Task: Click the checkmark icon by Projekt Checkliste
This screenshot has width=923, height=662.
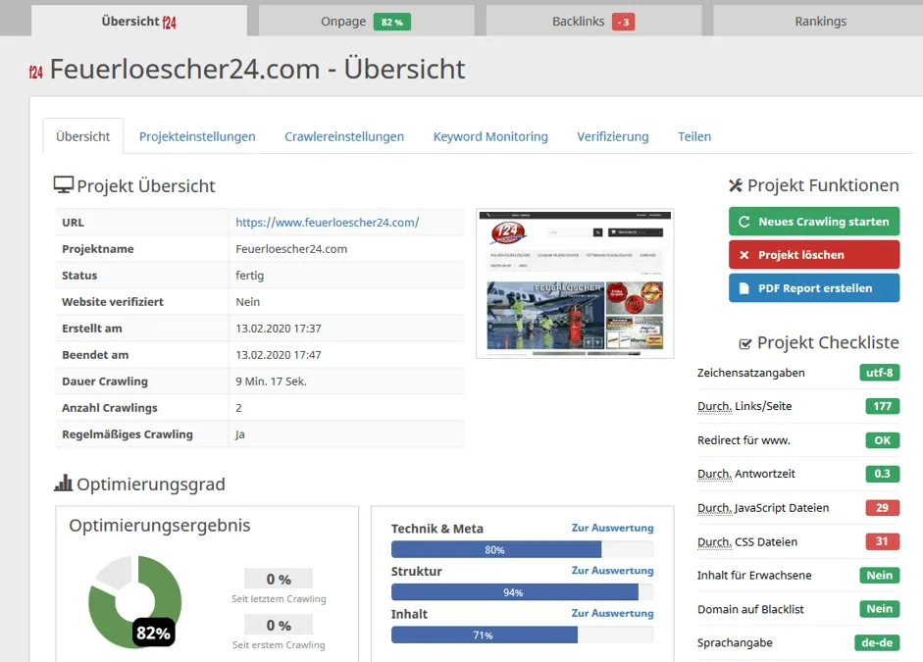Action: click(x=745, y=343)
